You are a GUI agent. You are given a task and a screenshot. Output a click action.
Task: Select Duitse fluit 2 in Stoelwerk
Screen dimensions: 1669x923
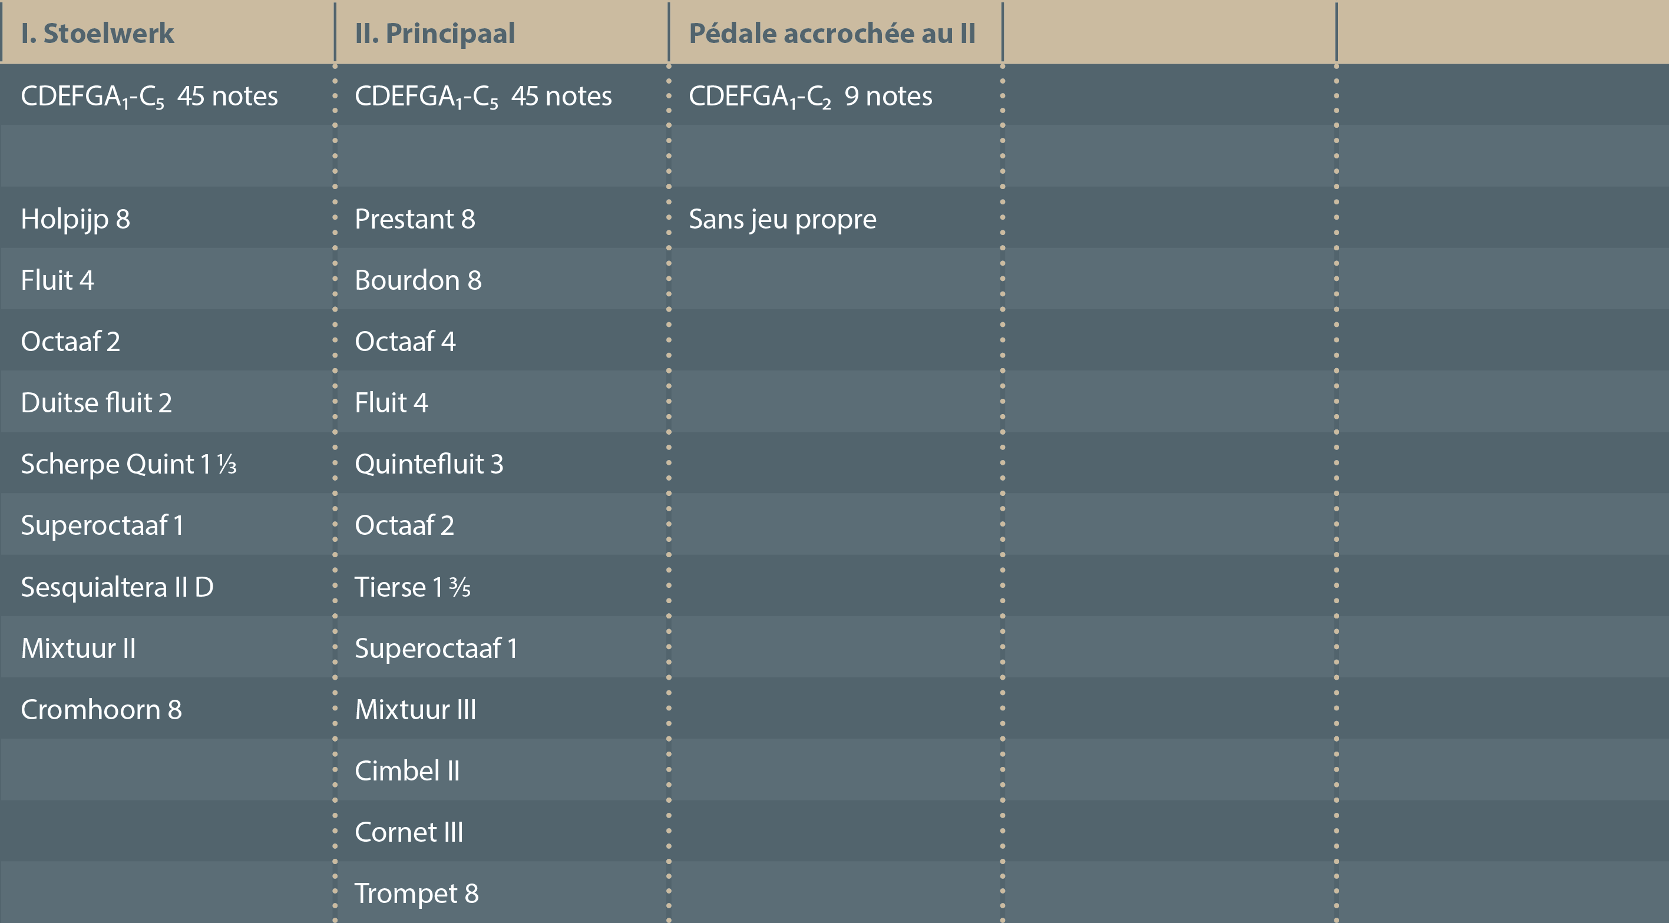tap(96, 403)
